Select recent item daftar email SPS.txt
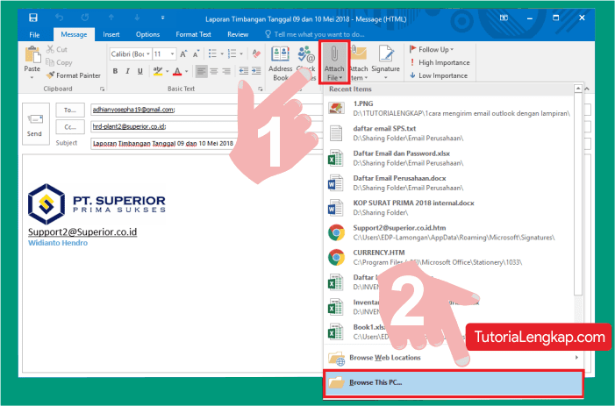The image size is (615, 406). point(448,133)
